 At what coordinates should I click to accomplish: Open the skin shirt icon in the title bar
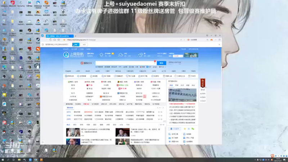click(207, 35)
